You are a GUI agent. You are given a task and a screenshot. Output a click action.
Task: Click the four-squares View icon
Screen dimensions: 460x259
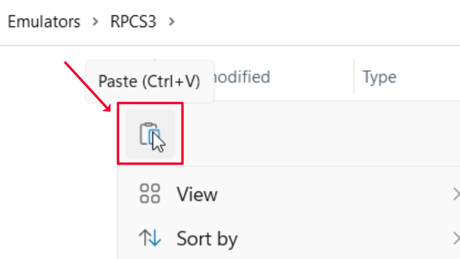pos(150,194)
